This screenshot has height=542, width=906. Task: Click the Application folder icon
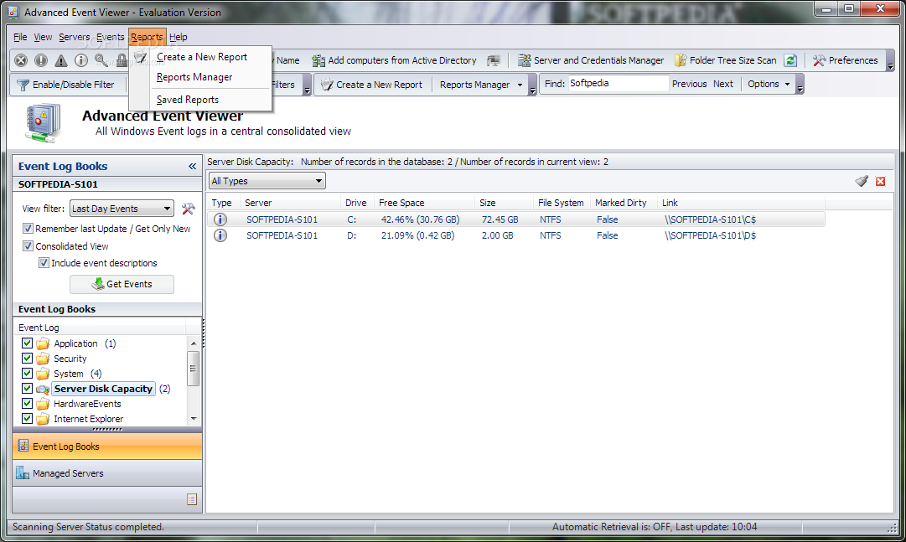pos(43,343)
